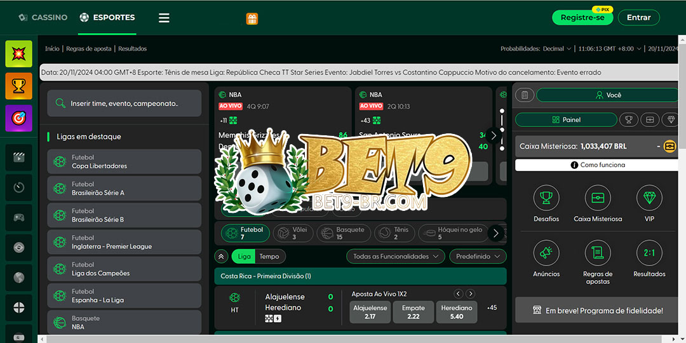Open the Desafios trophy icon
Viewport: 686px width, 343px height.
[546, 198]
